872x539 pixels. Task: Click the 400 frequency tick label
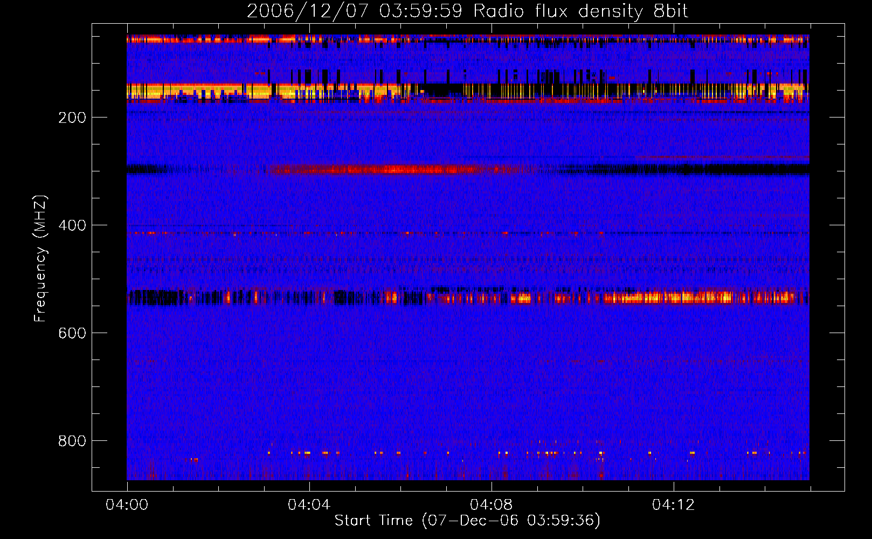[x=72, y=226]
